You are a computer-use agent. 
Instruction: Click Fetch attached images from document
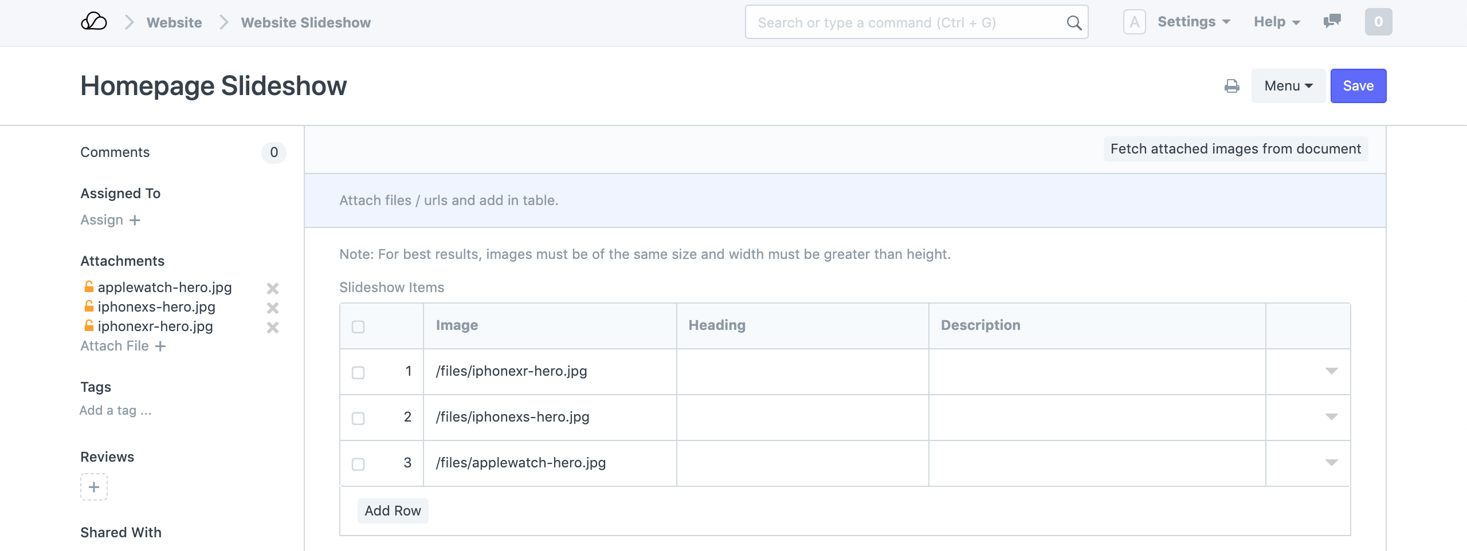1235,149
